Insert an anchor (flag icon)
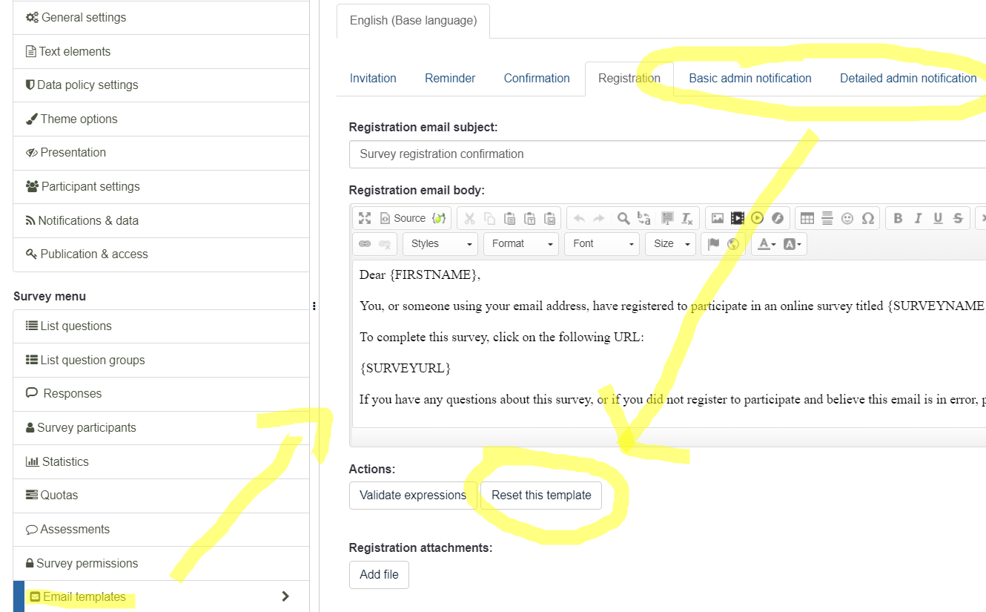Image resolution: width=986 pixels, height=612 pixels. [x=713, y=243]
